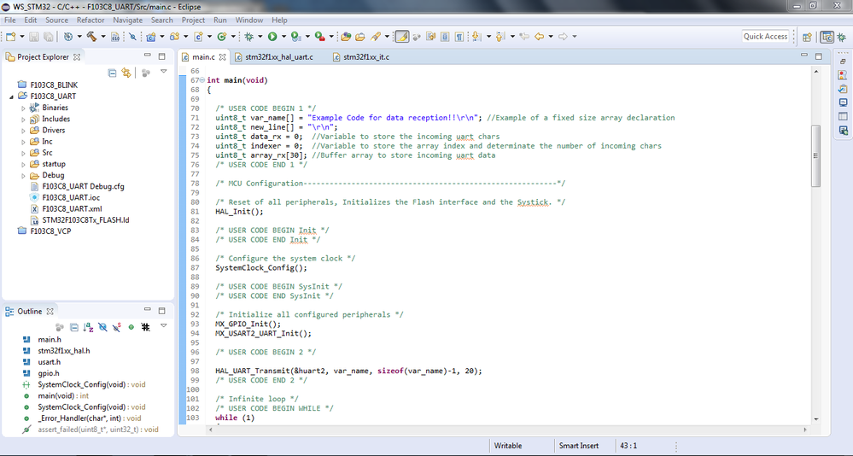Open Project Explorer View Menu triangle

click(x=163, y=72)
